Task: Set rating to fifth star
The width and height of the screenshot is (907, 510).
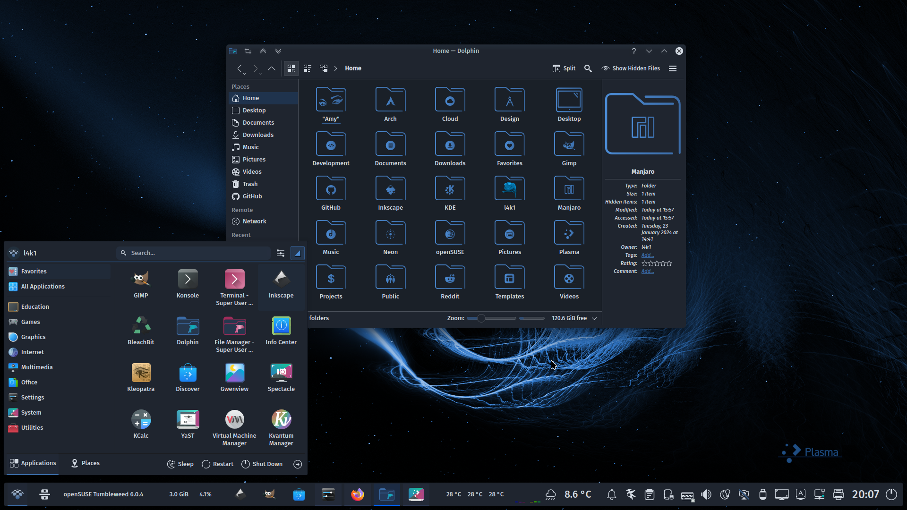Action: (669, 263)
